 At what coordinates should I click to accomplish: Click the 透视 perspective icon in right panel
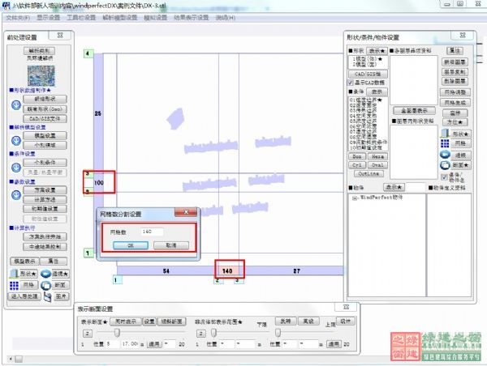(445, 154)
